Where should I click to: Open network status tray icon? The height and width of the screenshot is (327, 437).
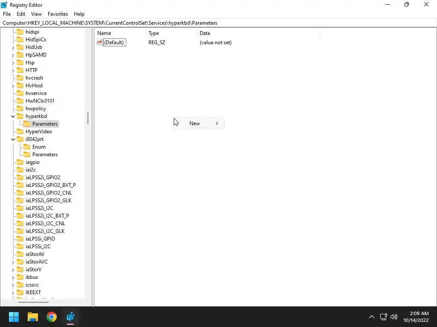point(384,317)
